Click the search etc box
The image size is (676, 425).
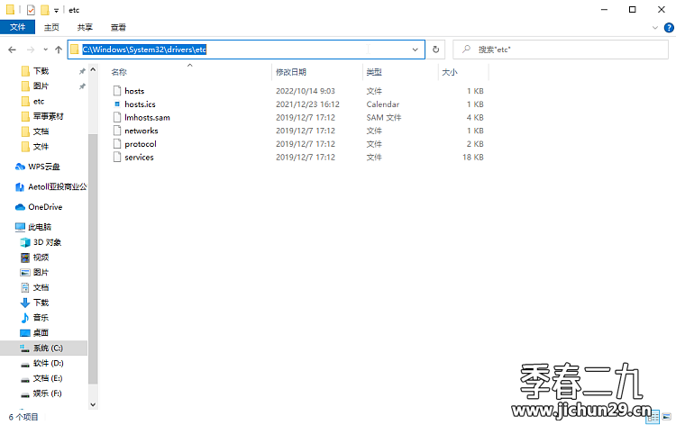point(561,50)
